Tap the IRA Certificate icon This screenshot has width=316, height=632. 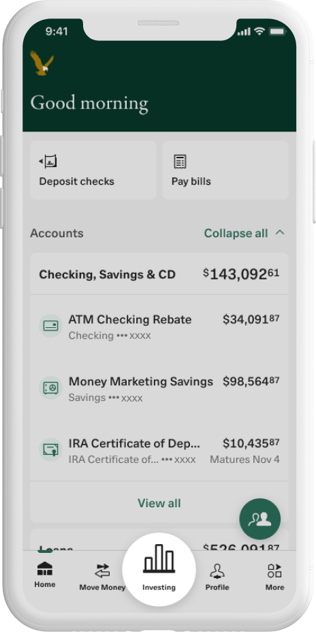pos(50,449)
